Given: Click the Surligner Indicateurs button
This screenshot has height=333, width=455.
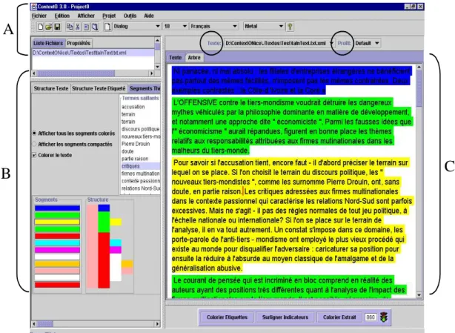Looking at the screenshot, I should click(285, 317).
